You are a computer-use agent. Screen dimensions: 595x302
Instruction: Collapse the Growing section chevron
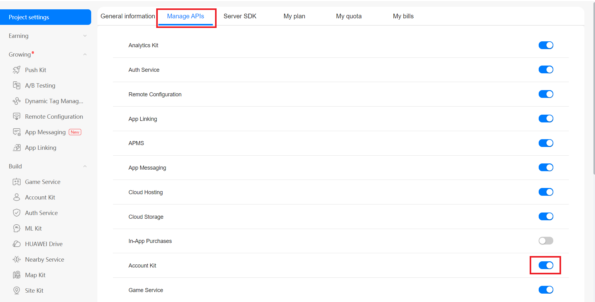tap(85, 55)
